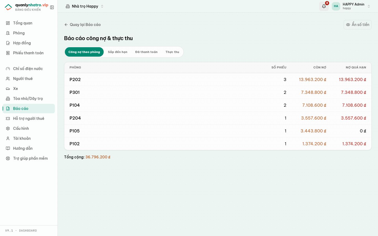Click the Phòng room icon
378x236 pixels.
point(8,33)
